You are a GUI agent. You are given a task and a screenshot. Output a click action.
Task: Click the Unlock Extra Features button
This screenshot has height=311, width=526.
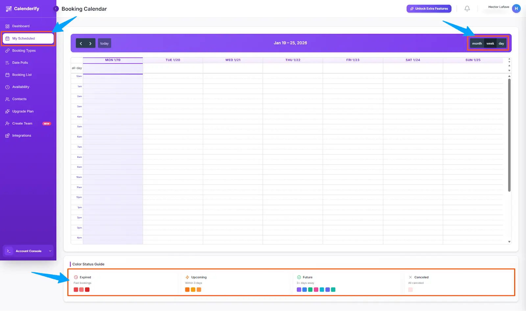click(429, 9)
